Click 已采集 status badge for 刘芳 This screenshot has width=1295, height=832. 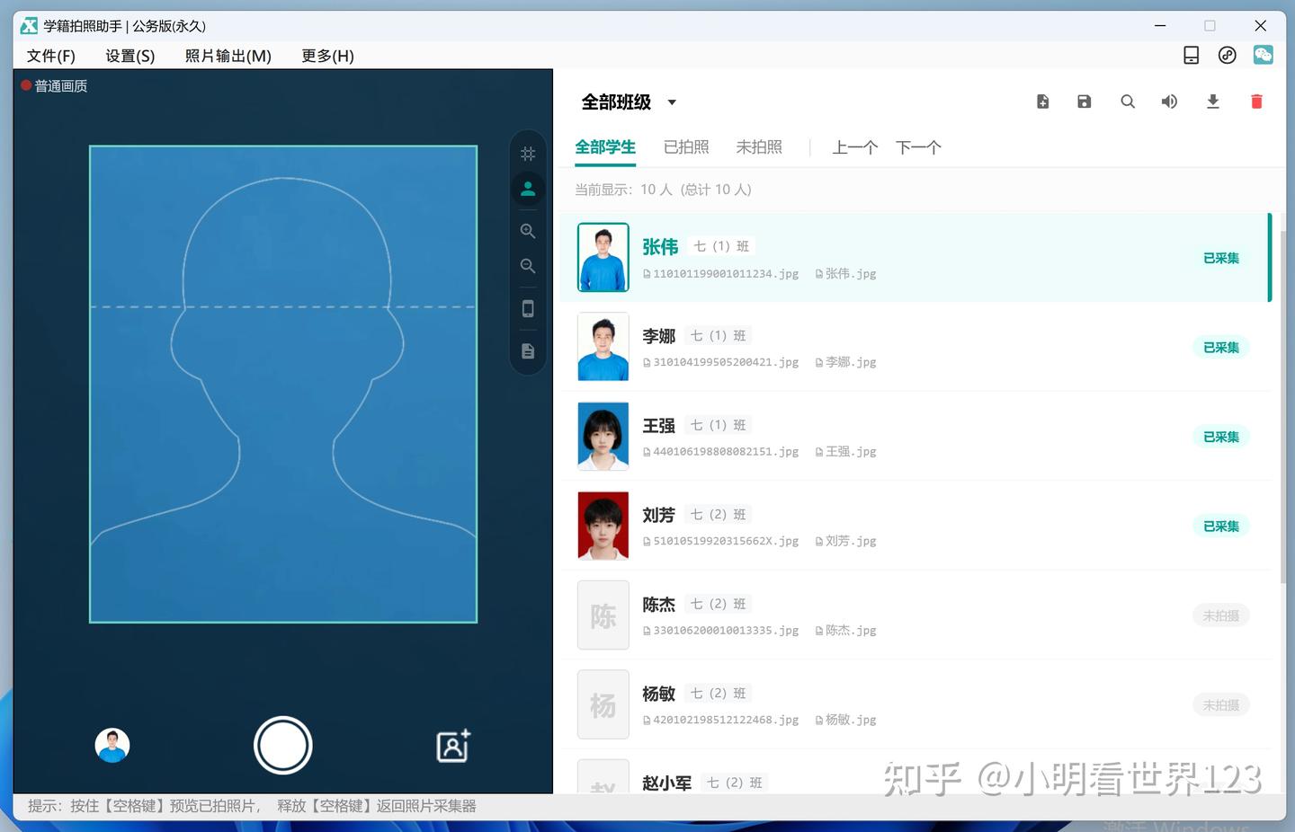[x=1221, y=527]
